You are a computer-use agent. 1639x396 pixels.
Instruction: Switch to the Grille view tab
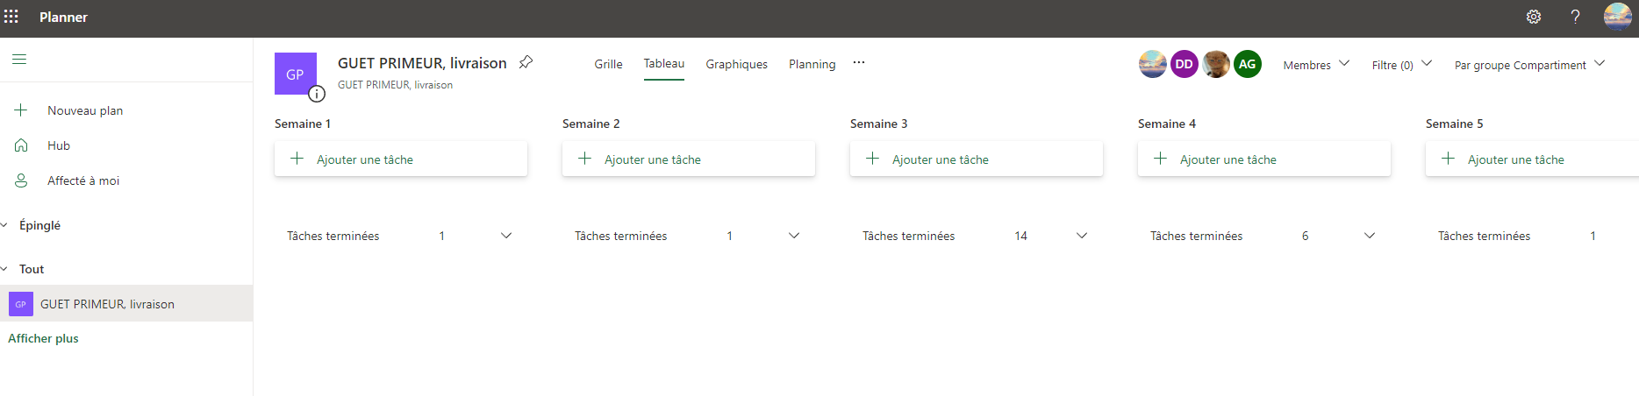pyautogui.click(x=608, y=64)
